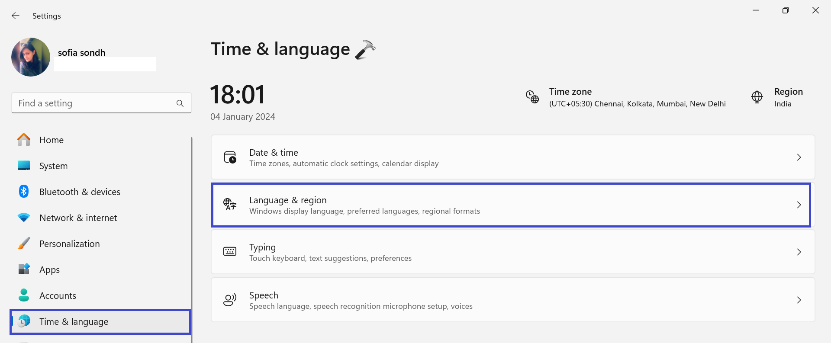The height and width of the screenshot is (343, 831).
Task: Click the Language & region translate icon
Action: tap(230, 205)
